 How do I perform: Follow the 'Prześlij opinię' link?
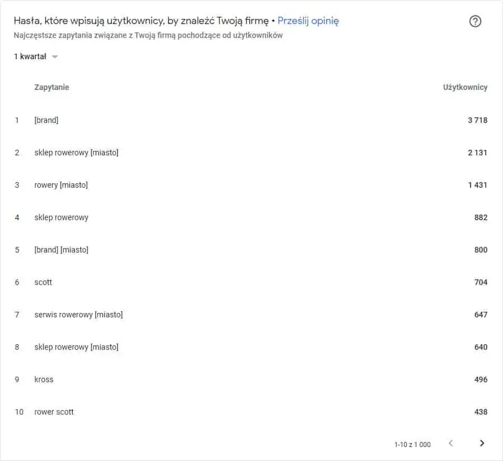308,21
